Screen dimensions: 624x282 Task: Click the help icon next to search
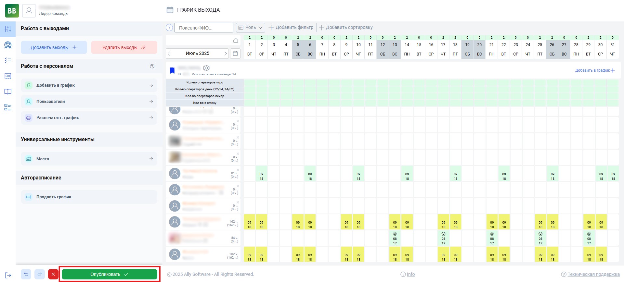169,28
